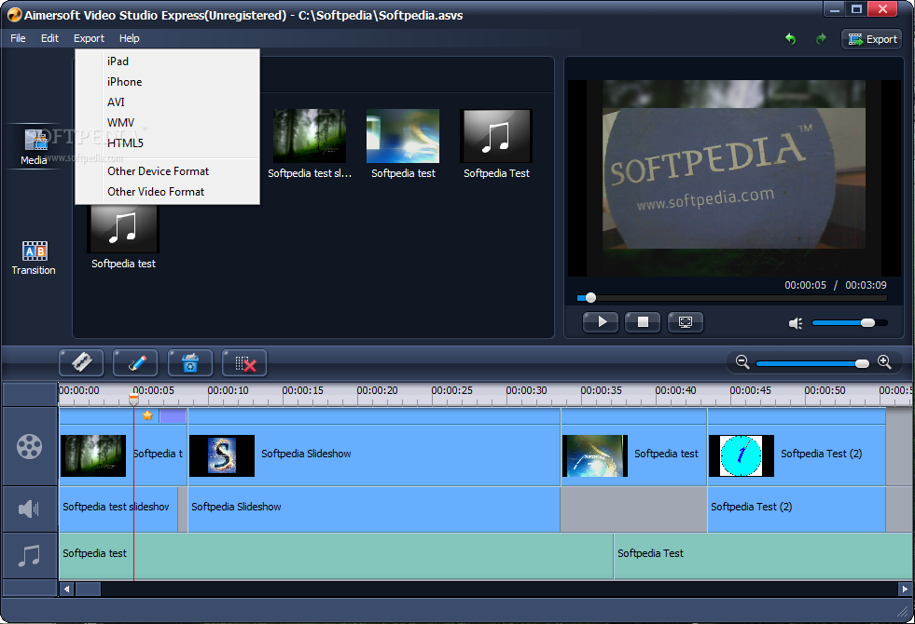915x624 pixels.
Task: Click the star effect marker on clip
Action: click(x=147, y=415)
